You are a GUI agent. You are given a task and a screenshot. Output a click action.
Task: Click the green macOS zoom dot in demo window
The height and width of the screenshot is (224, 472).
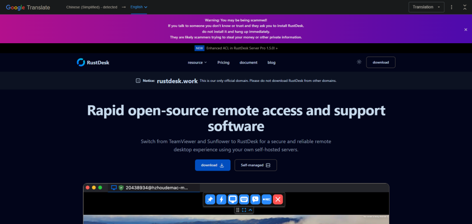click(x=100, y=187)
